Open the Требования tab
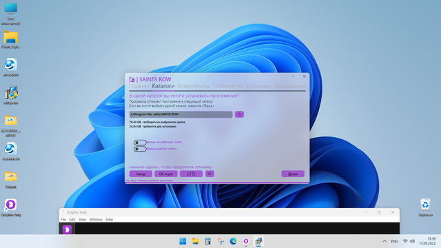Screen dimensions: 441x248 (x=227, y=86)
